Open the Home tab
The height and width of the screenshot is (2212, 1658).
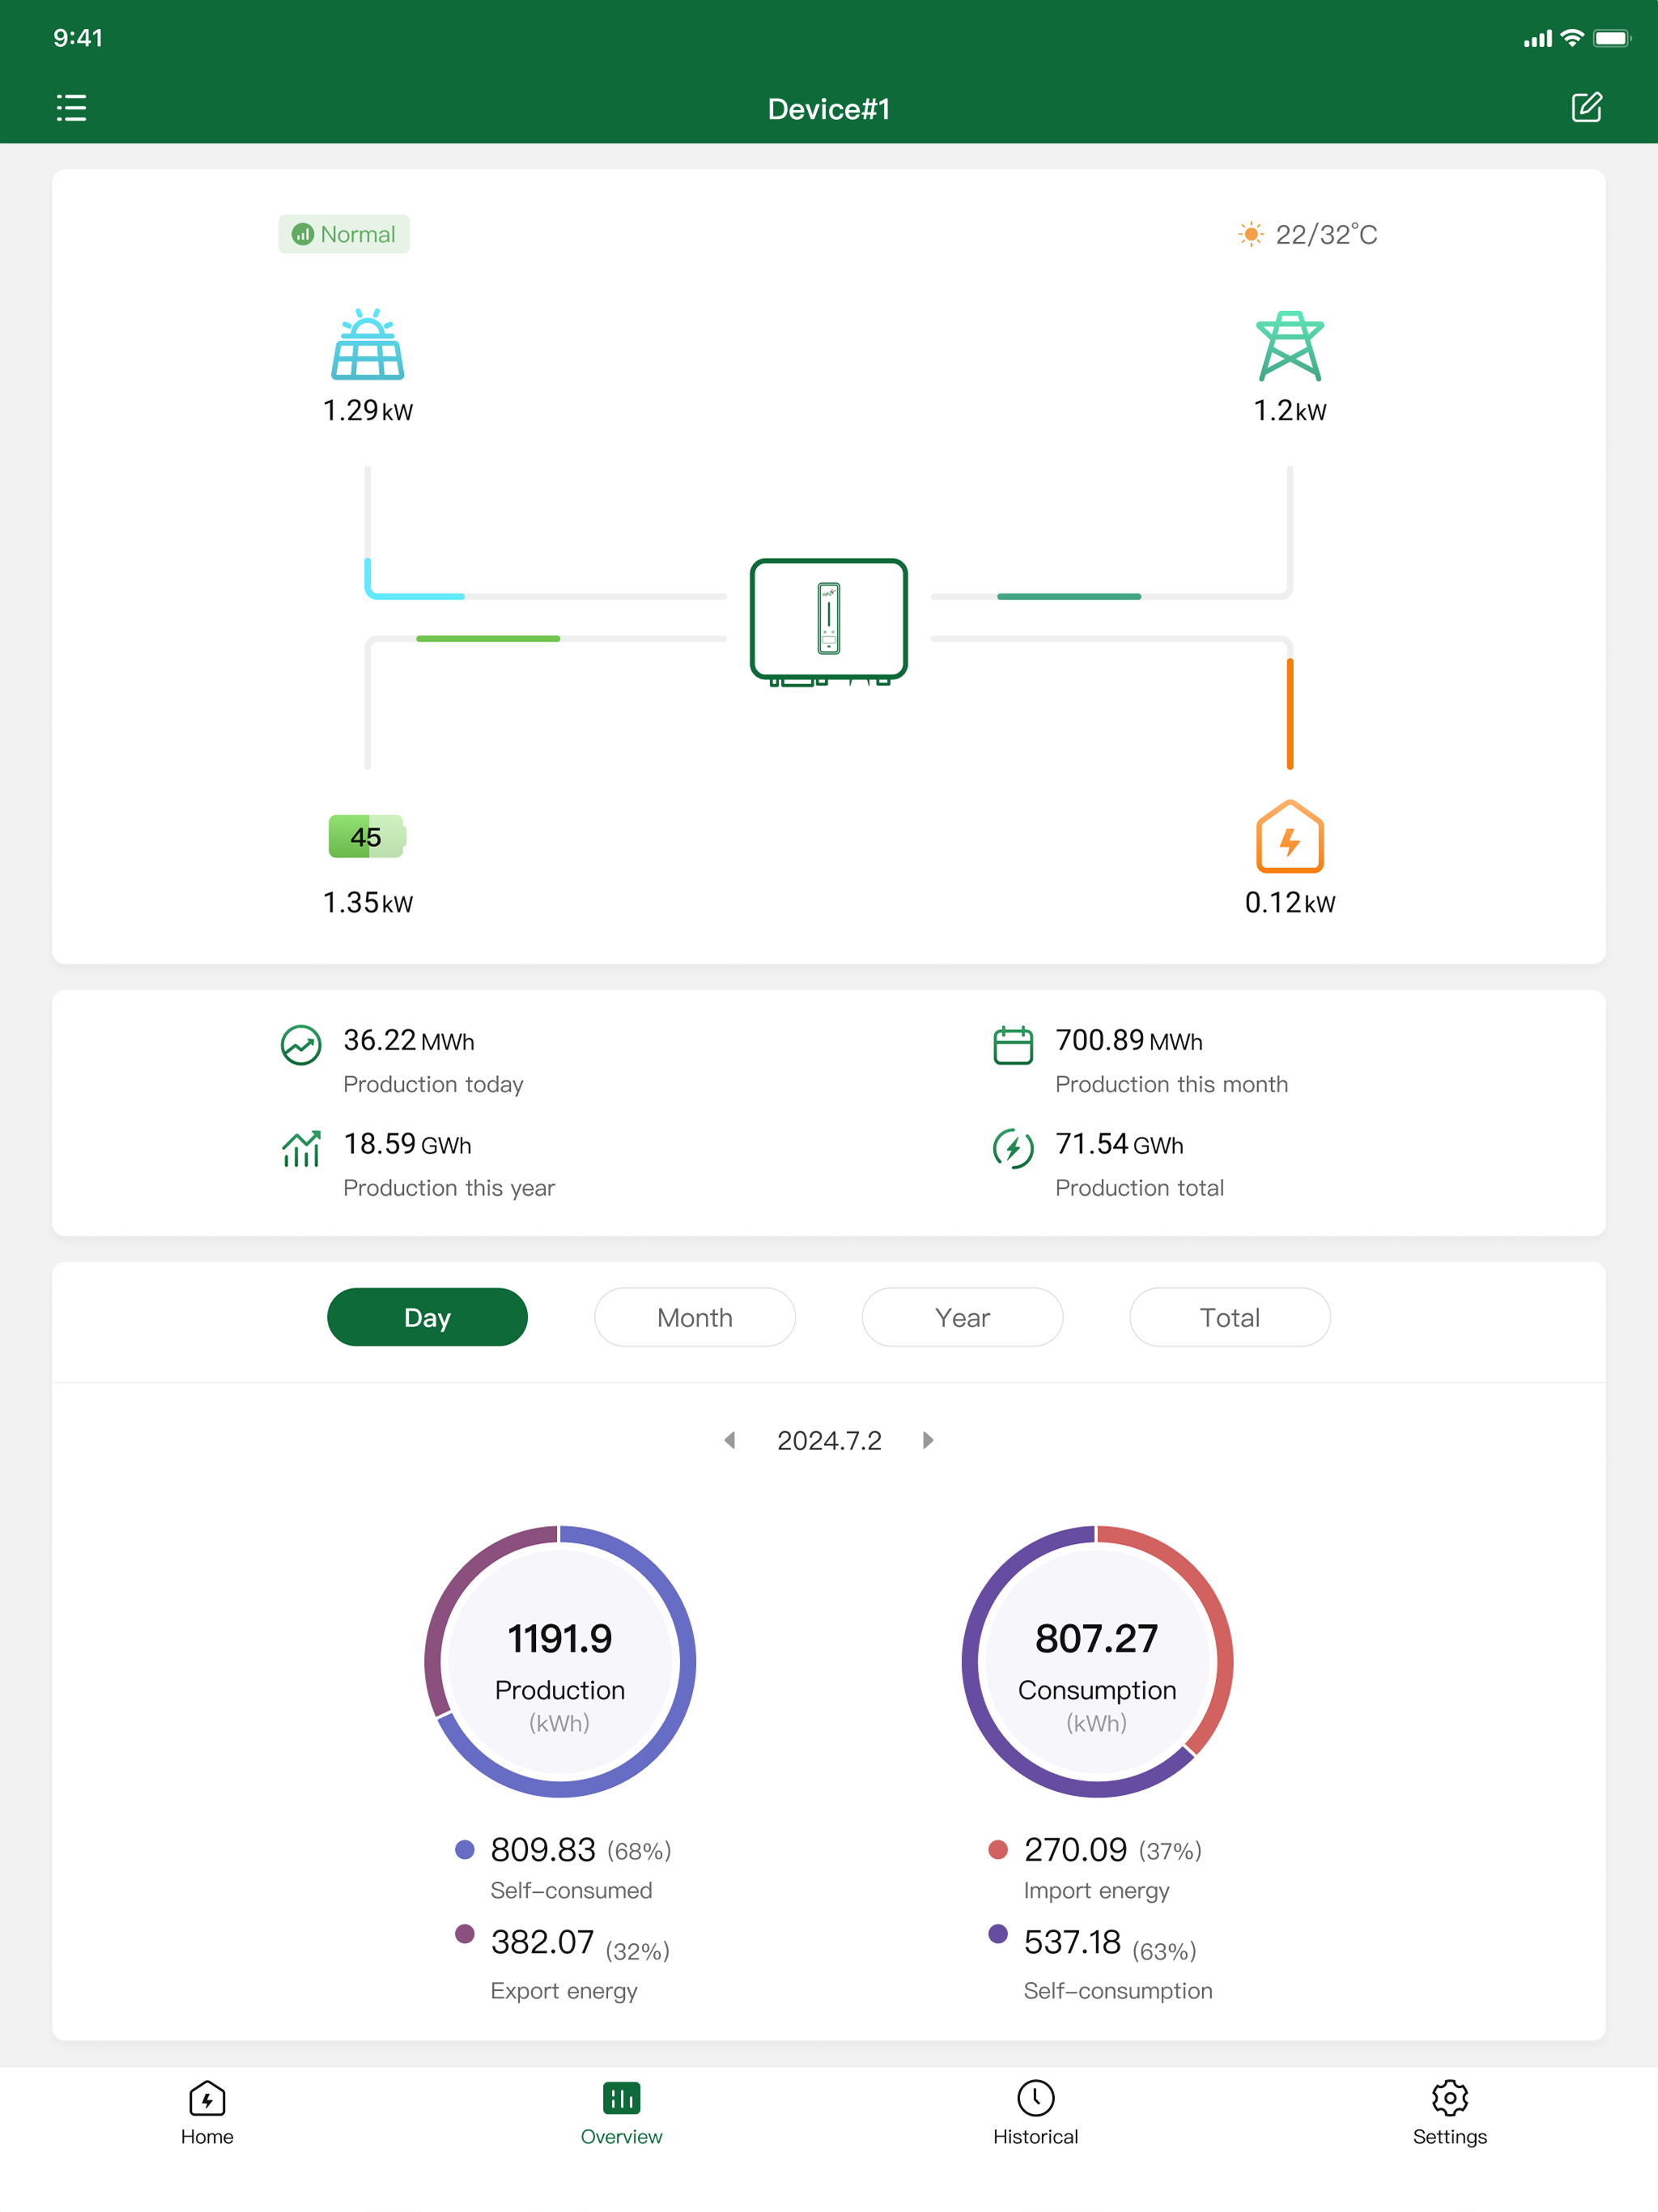click(x=207, y=2113)
